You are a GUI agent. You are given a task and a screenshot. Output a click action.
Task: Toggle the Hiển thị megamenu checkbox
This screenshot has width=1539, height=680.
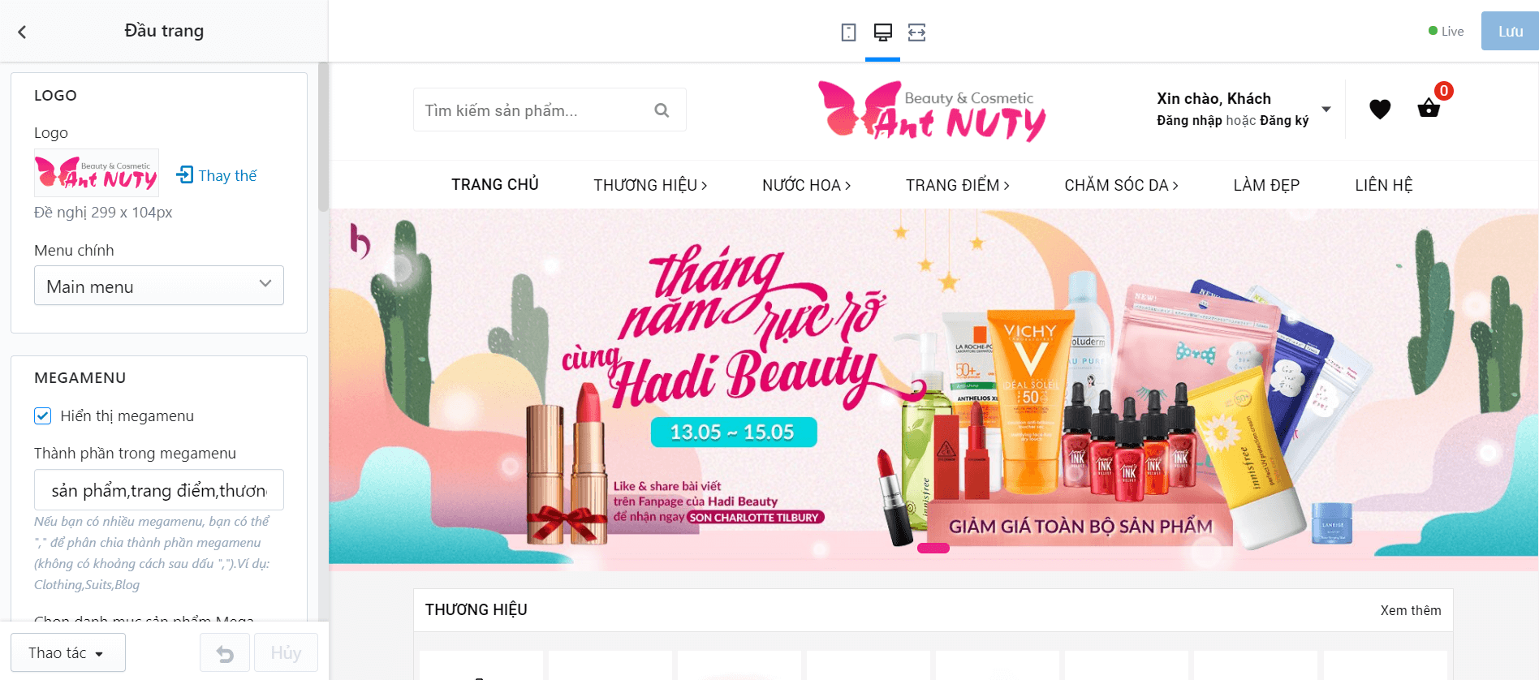(x=43, y=416)
